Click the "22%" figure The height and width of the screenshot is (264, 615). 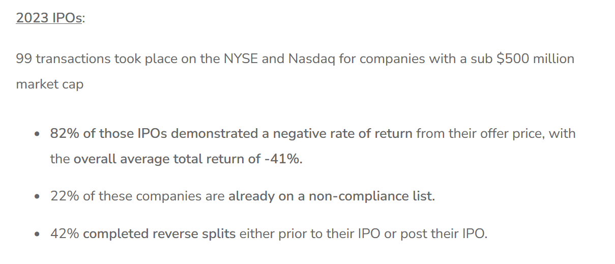[x=65, y=196]
